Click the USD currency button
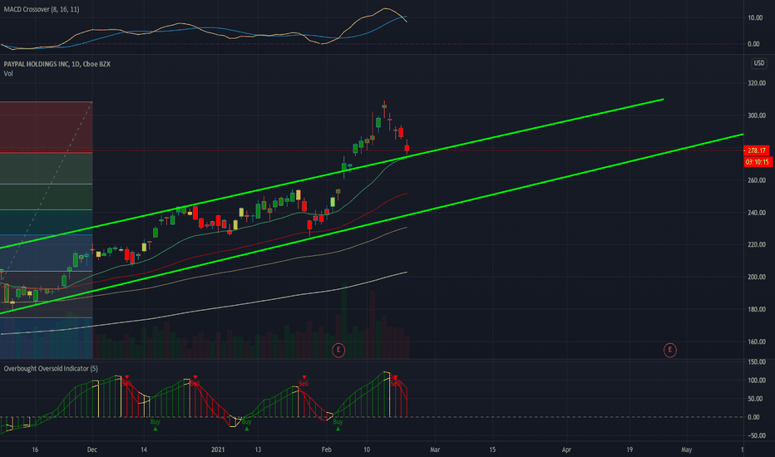 [x=758, y=63]
